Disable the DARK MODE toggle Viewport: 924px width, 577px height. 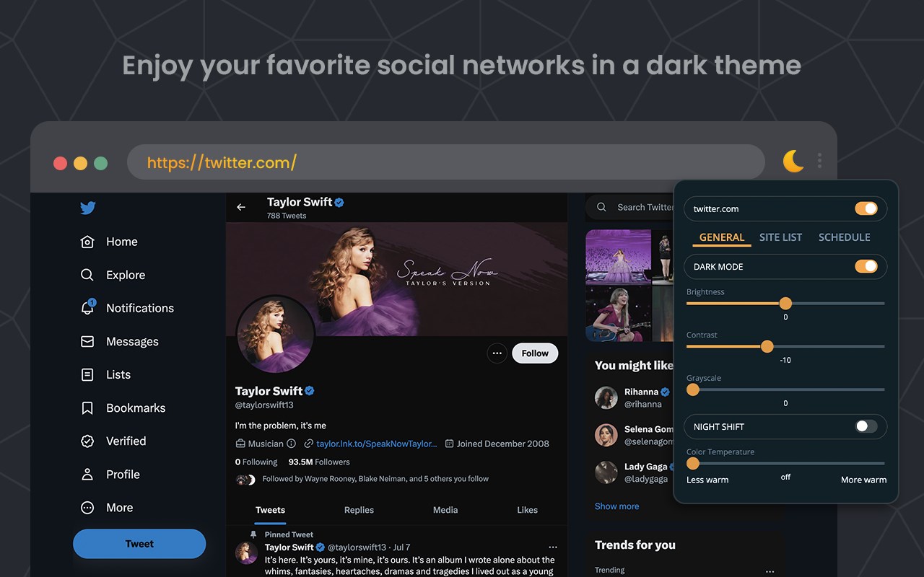pyautogui.click(x=866, y=266)
